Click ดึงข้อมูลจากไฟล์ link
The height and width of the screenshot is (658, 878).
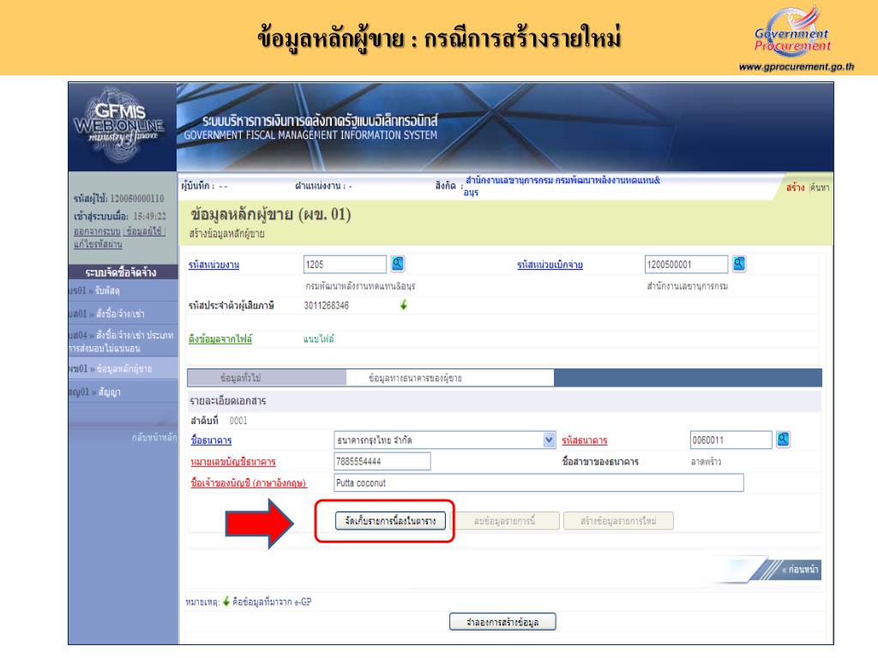(x=220, y=339)
